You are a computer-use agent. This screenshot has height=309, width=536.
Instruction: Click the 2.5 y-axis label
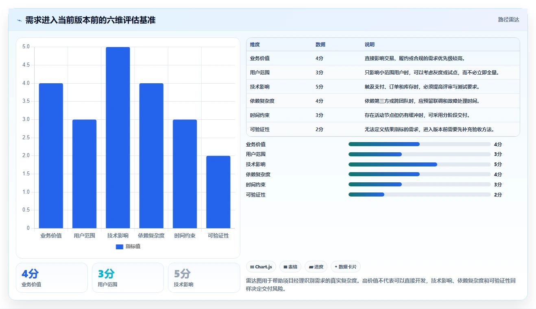click(26, 138)
